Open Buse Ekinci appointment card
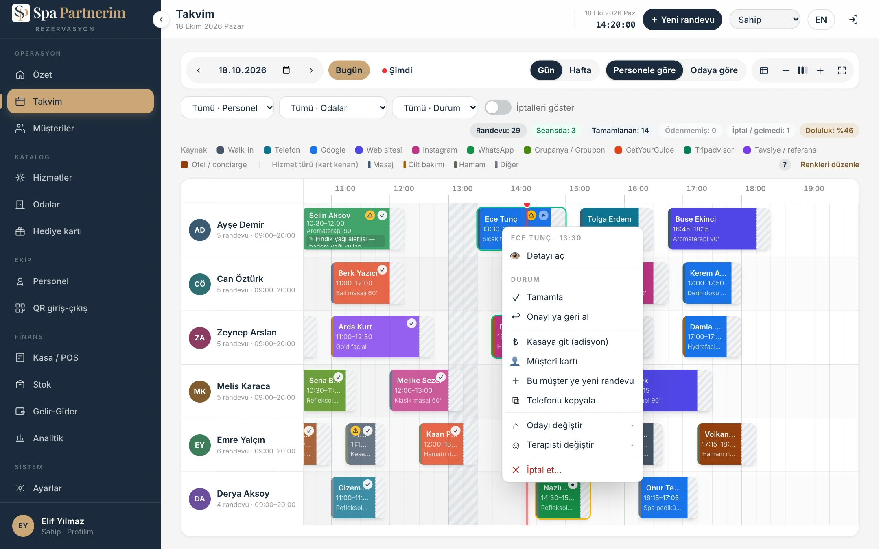This screenshot has height=549, width=879. click(712, 229)
